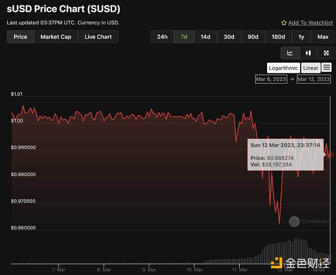Screen dimensions: 336x275
Task: Open the Mar 6, 2023 start date picker
Action: click(271, 79)
